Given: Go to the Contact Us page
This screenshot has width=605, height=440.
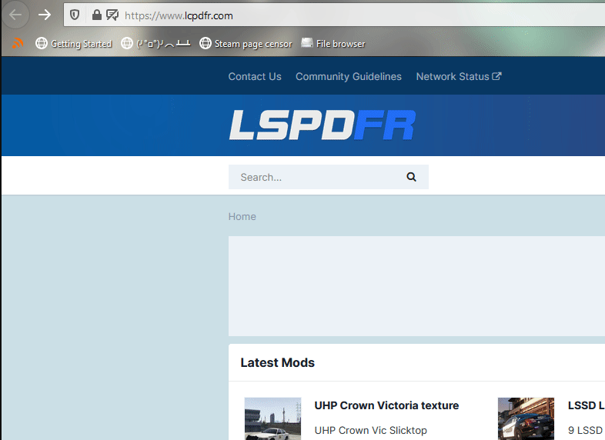Looking at the screenshot, I should coord(255,76).
